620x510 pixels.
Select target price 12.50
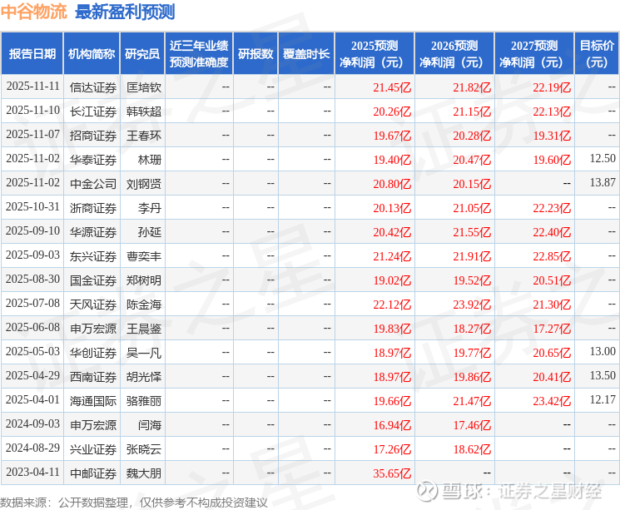click(603, 159)
